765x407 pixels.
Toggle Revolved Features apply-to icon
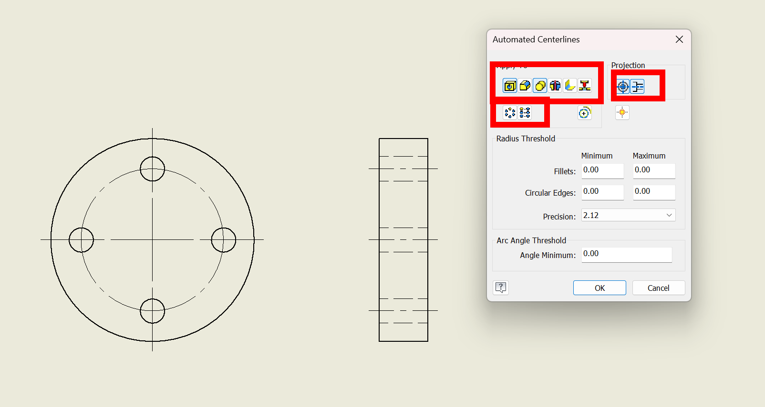point(555,86)
